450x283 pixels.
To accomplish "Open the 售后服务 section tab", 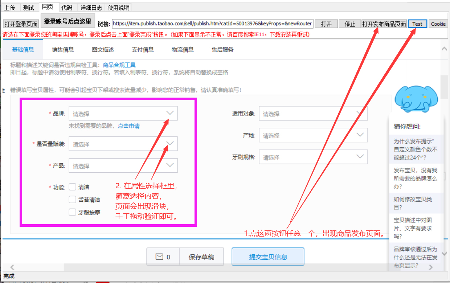I will click(x=222, y=50).
